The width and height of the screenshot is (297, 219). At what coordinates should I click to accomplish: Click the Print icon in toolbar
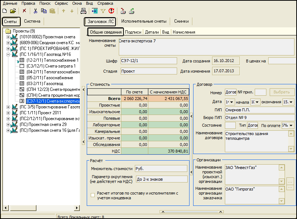point(83,11)
